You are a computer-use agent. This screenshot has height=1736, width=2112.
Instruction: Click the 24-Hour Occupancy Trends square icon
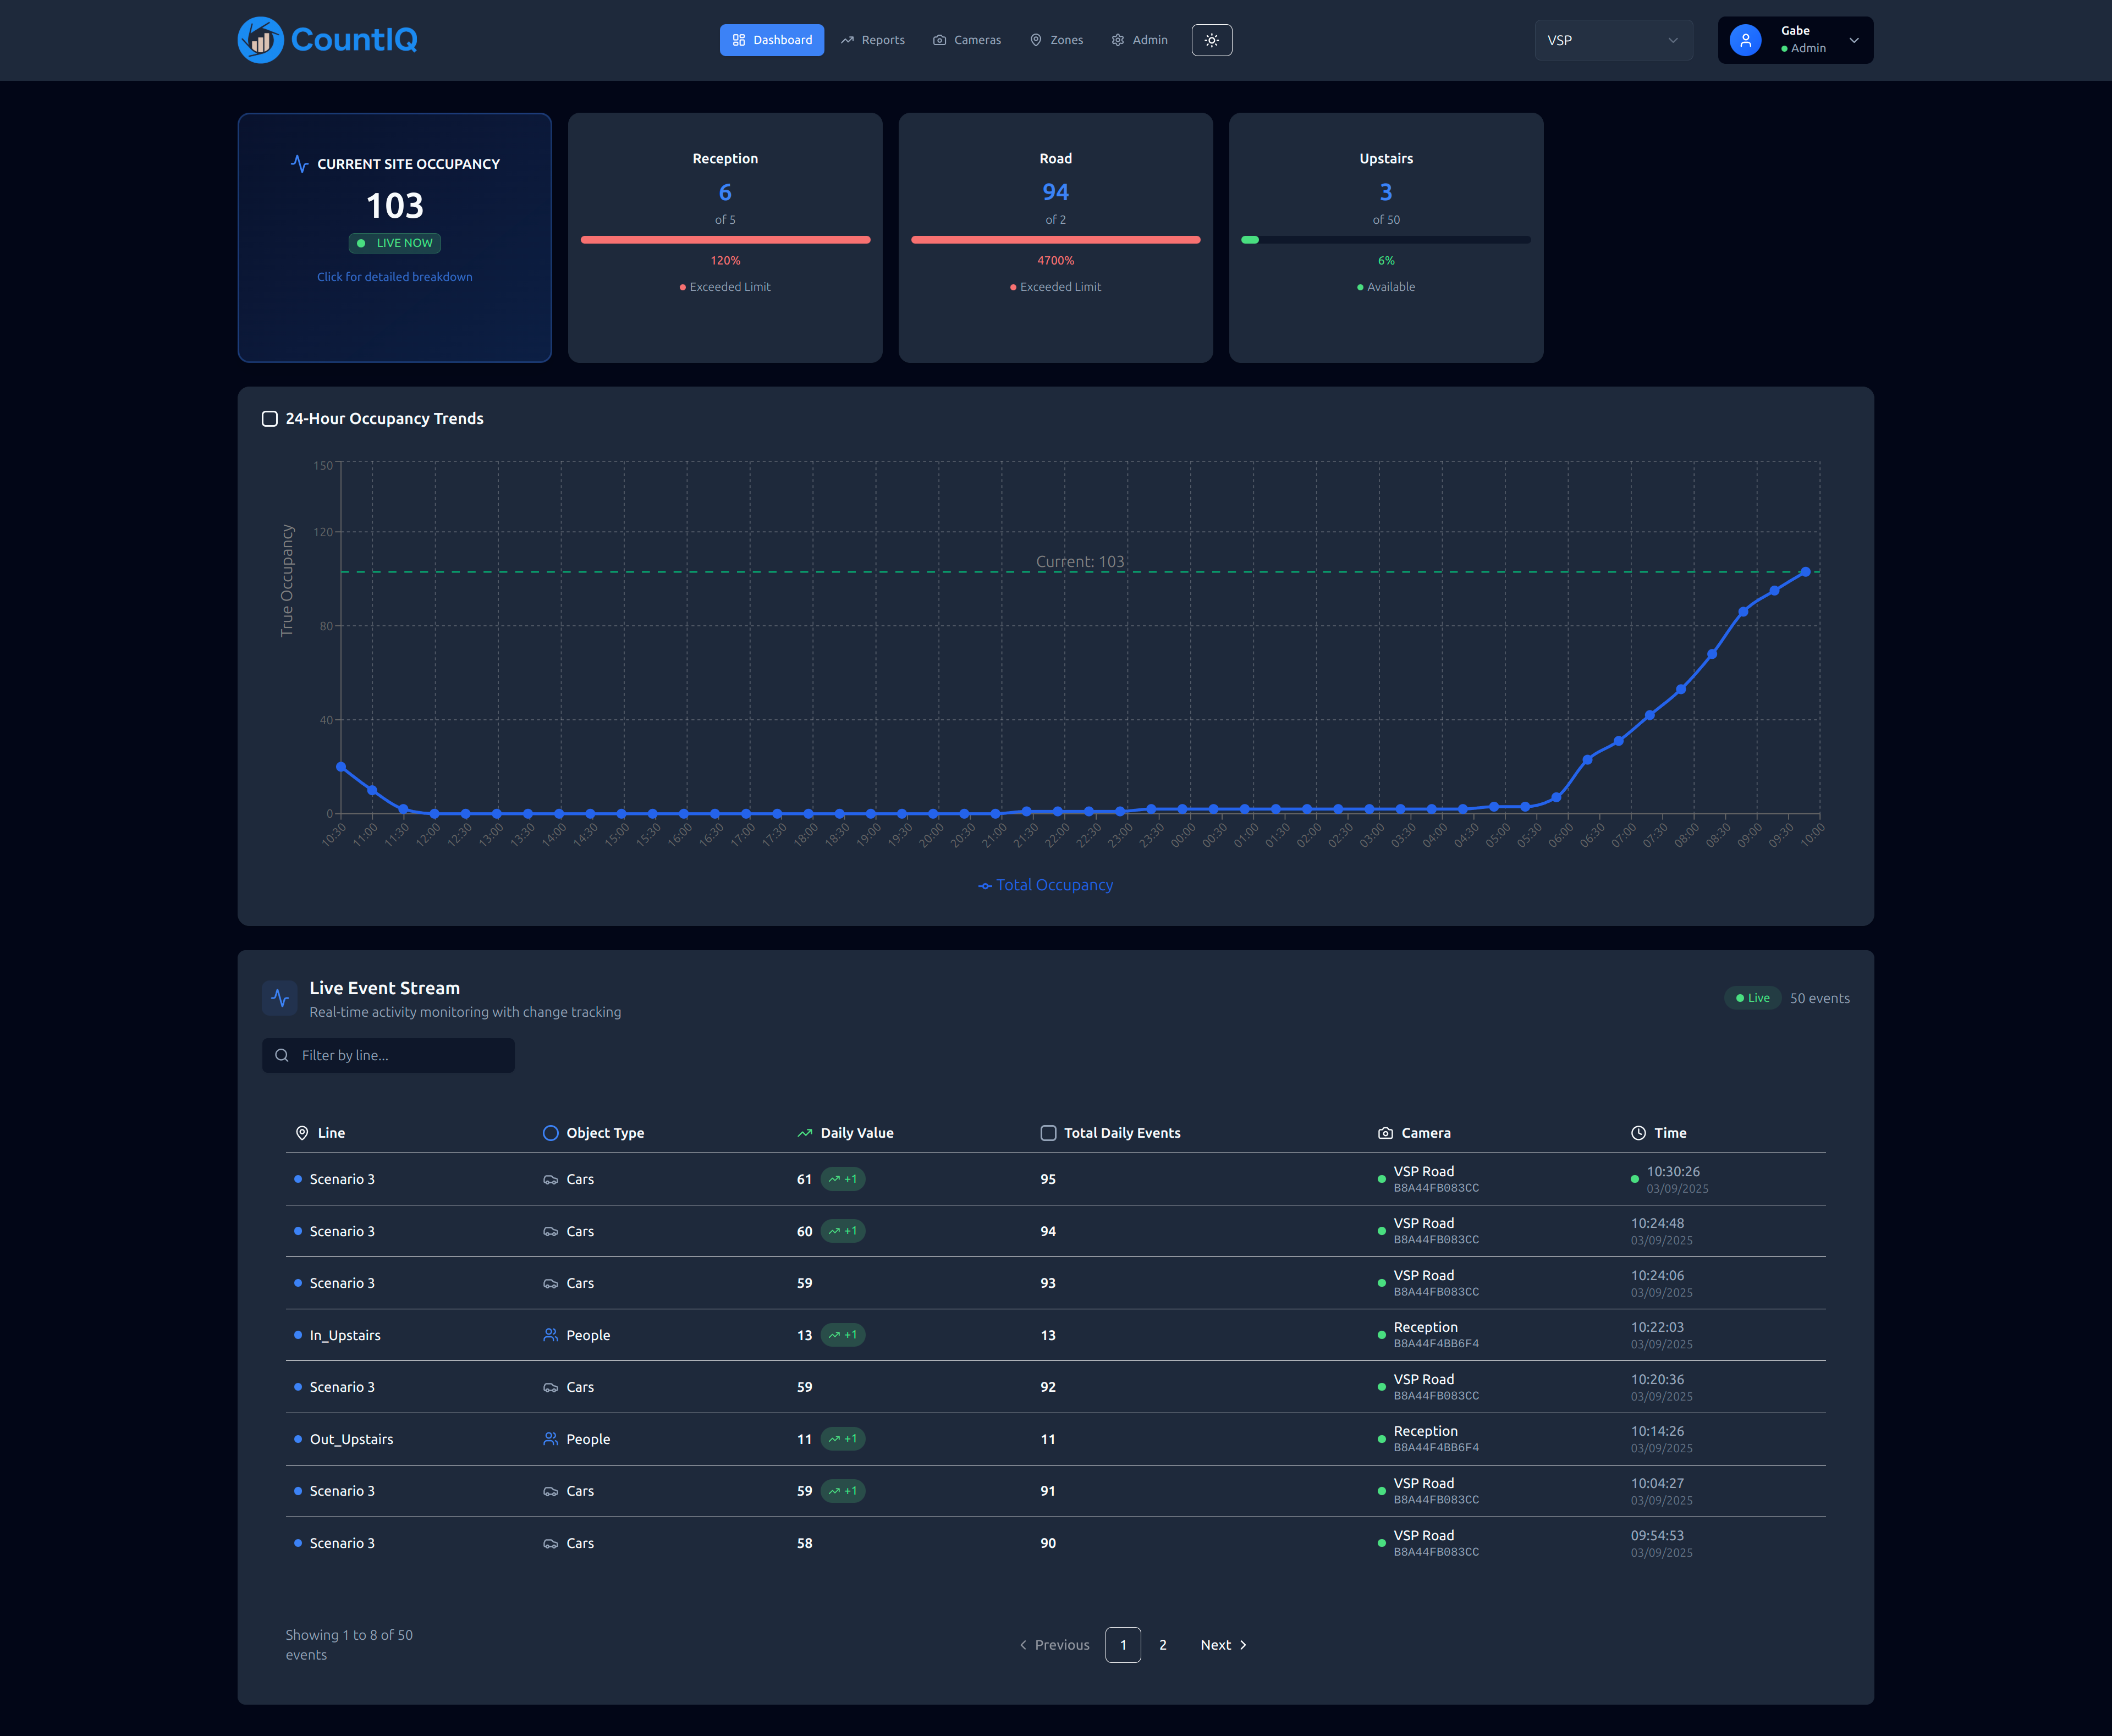tap(269, 419)
